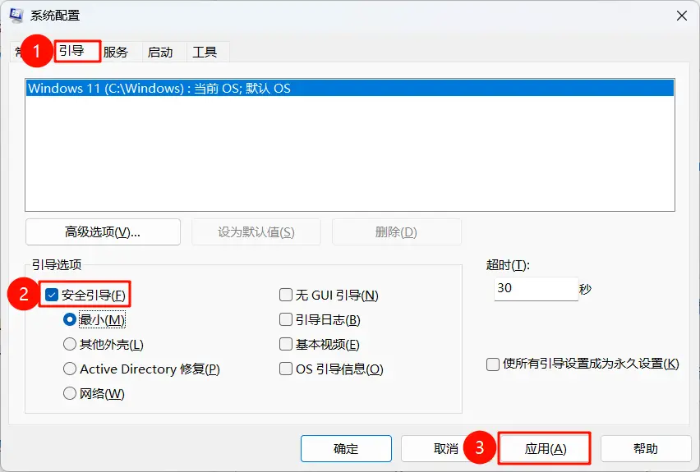Select the 最小(M) radio option
The width and height of the screenshot is (700, 472).
[70, 319]
